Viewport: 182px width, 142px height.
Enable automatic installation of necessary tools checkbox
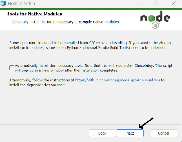pyautogui.click(x=11, y=68)
